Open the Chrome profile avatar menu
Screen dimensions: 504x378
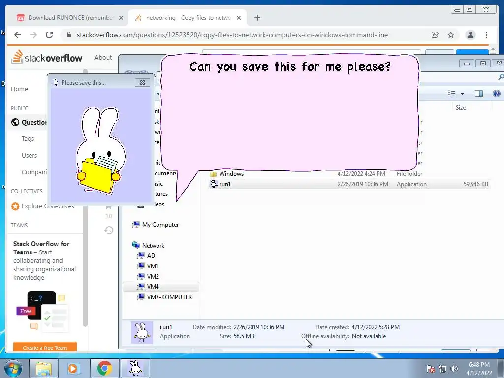click(x=471, y=35)
